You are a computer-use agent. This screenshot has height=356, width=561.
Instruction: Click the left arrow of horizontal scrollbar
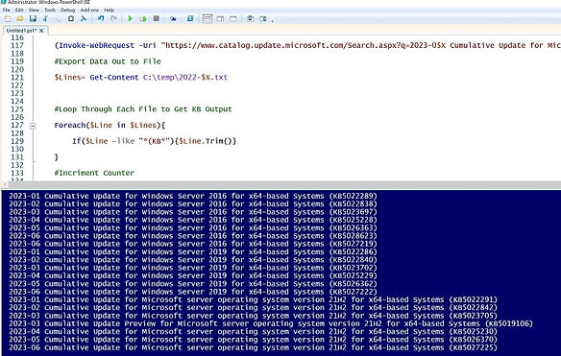5,184
